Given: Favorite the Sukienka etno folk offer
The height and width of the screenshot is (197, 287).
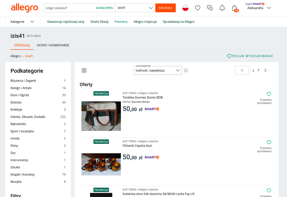Looking at the screenshot, I should [x=269, y=190].
